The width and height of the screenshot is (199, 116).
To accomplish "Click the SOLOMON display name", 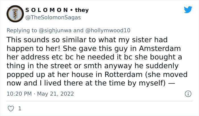I will coord(46,10).
